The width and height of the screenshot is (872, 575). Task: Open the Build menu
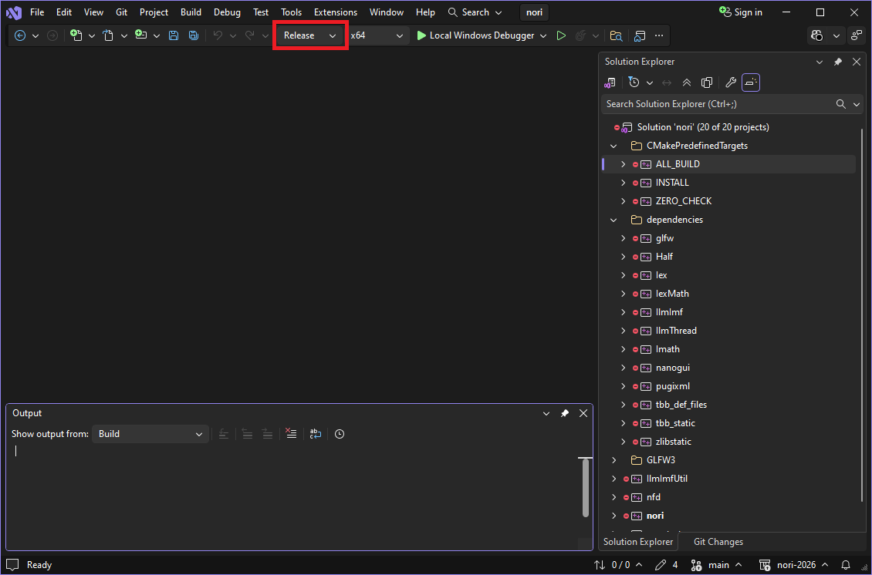point(191,12)
